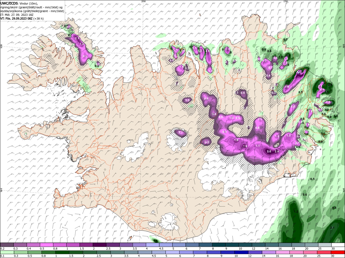Click the 'slydda/snjókoma' legend description line

tap(32, 11)
